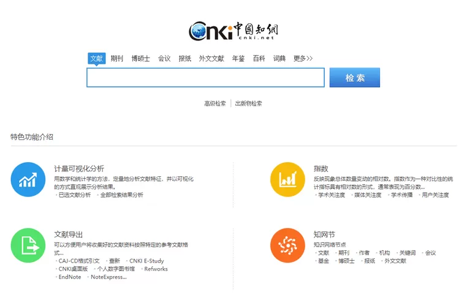Click the CNKI桌面版 link
Screen dimensions: 467x306
[x=73, y=269]
